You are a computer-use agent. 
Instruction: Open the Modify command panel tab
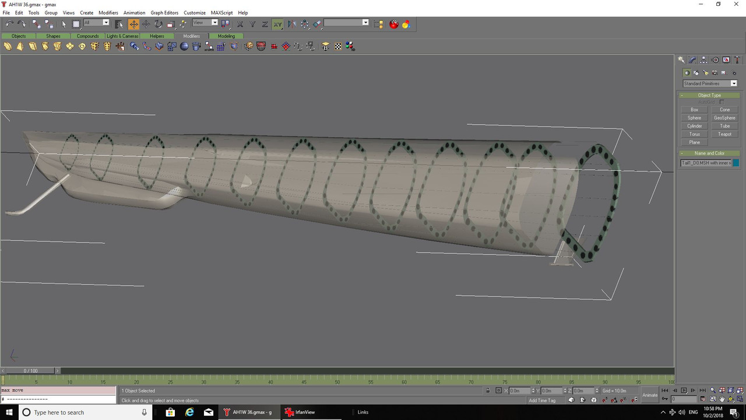tap(692, 60)
